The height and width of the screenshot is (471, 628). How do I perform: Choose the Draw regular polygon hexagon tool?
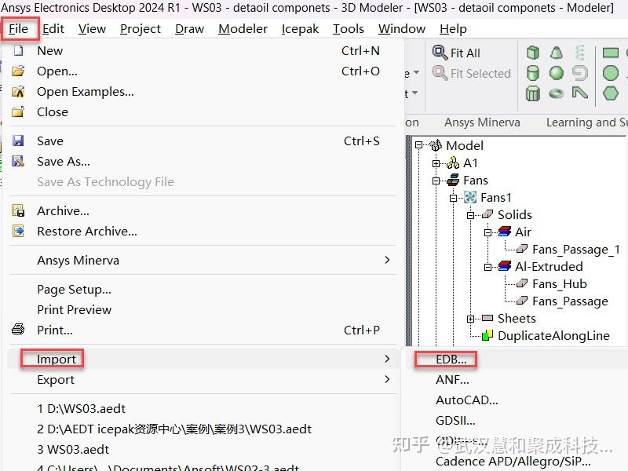pyautogui.click(x=611, y=93)
